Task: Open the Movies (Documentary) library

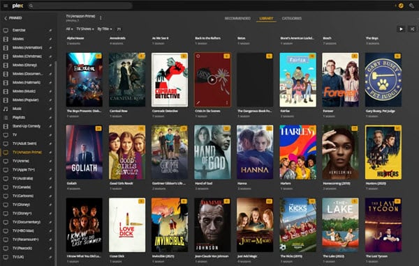Action: (28, 74)
